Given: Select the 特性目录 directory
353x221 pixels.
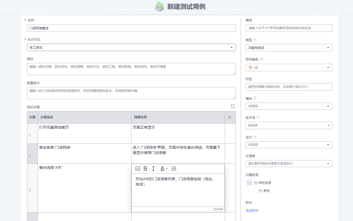Looking at the screenshot, I should (265, 183).
